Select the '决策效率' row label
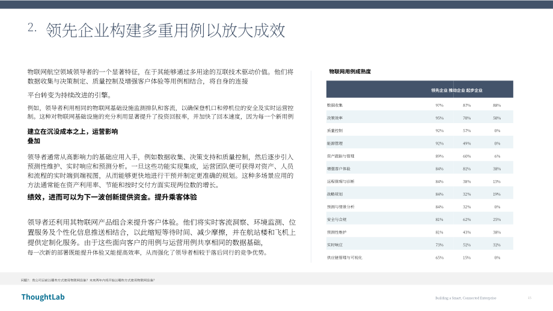553x311 pixels. point(335,118)
